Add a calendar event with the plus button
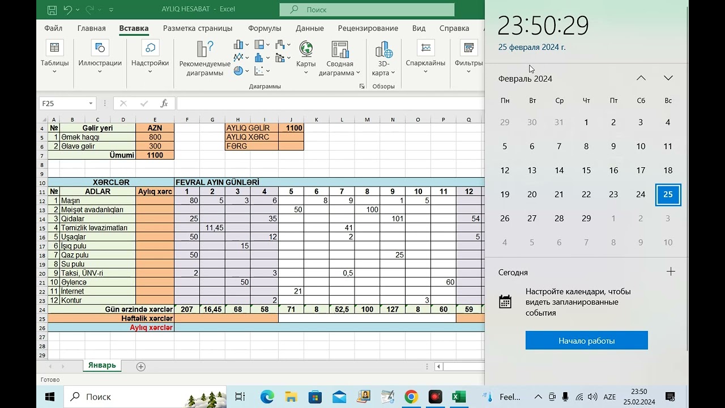The width and height of the screenshot is (725, 408). coord(671,271)
